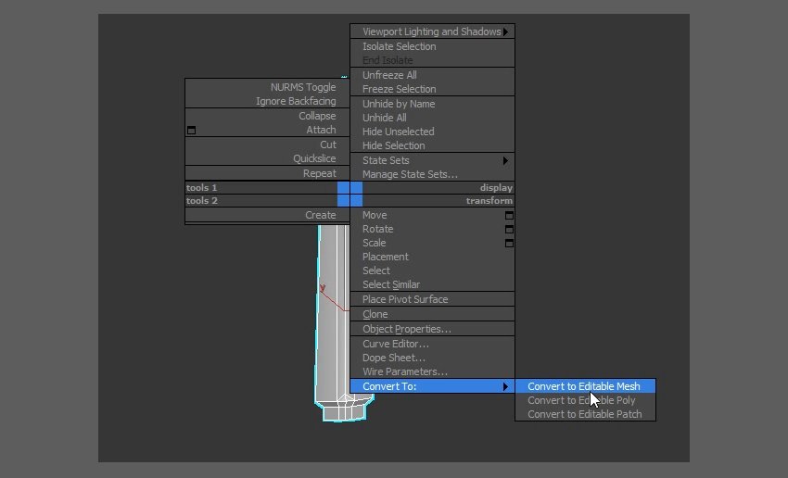Open Object Properties dialog
788x478 pixels.
(406, 329)
